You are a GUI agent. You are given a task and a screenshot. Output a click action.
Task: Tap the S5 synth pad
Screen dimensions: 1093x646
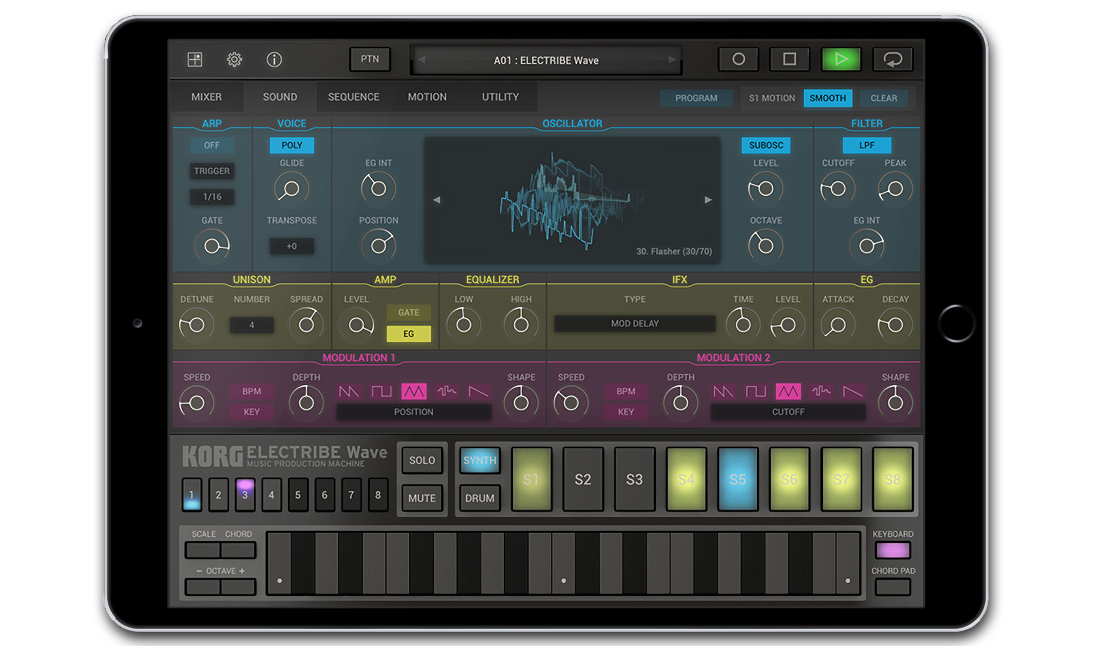point(737,479)
